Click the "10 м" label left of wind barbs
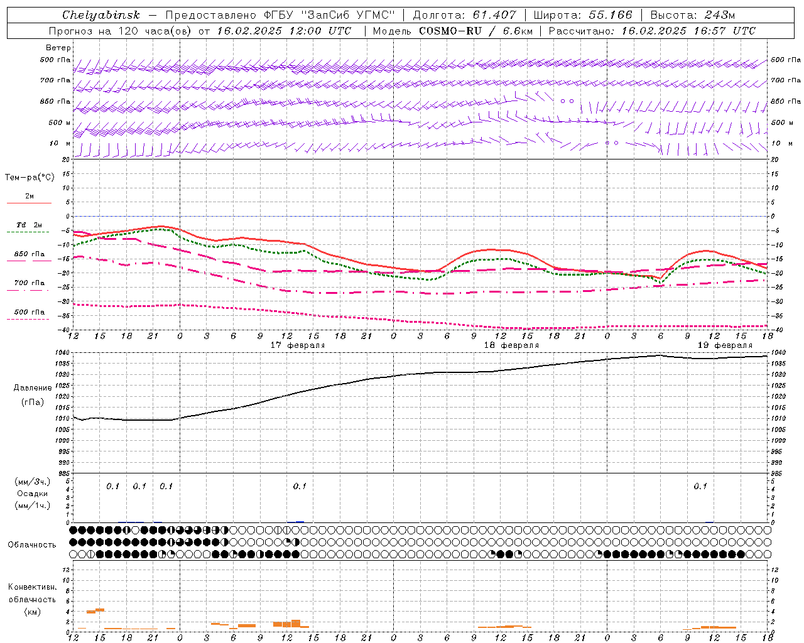Viewport: 804px width, 643px height. [x=60, y=144]
